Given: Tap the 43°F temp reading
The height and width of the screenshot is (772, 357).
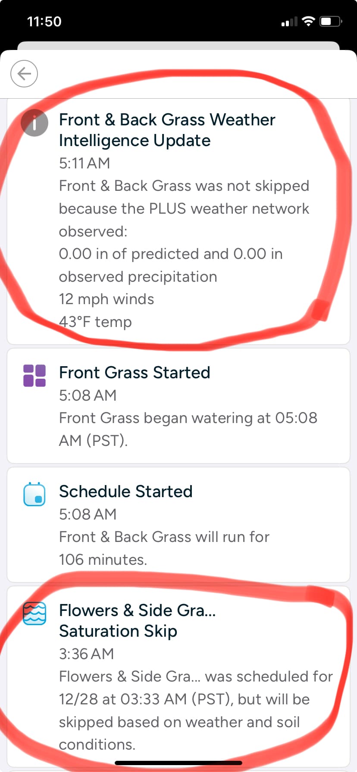Looking at the screenshot, I should [x=95, y=322].
